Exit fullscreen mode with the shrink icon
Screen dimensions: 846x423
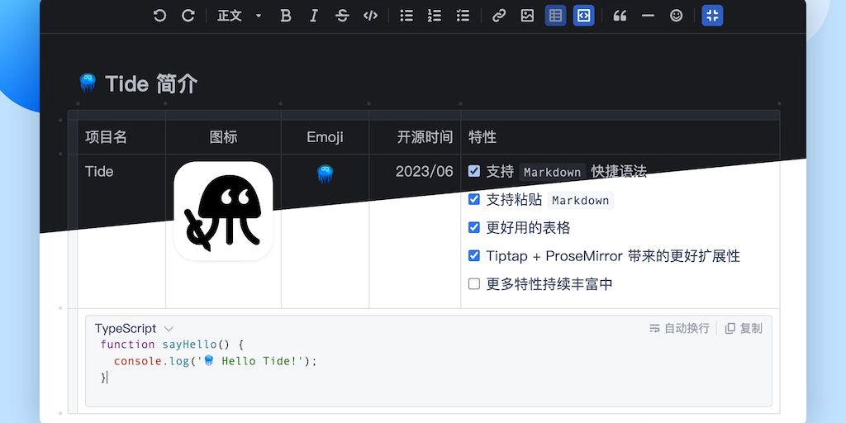tap(712, 16)
